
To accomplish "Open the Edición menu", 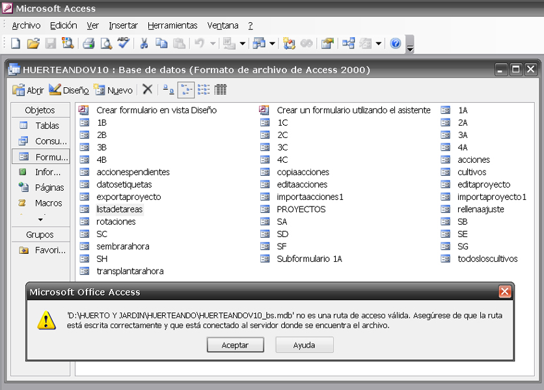I will pos(64,25).
